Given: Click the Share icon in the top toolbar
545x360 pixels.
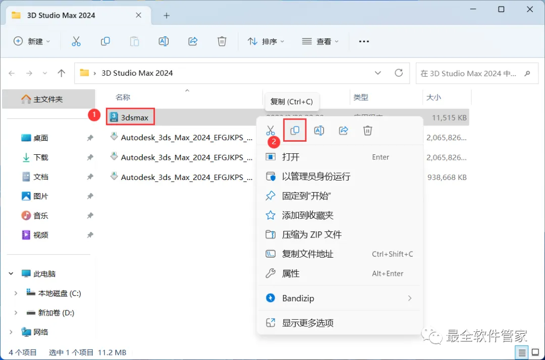Looking at the screenshot, I should coord(193,41).
